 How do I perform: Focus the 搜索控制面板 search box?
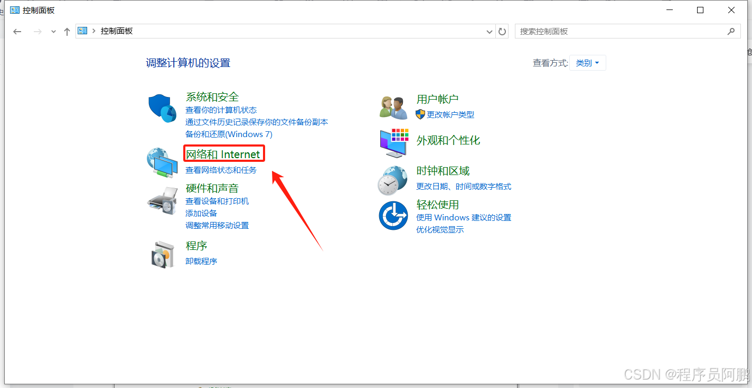[x=627, y=32]
